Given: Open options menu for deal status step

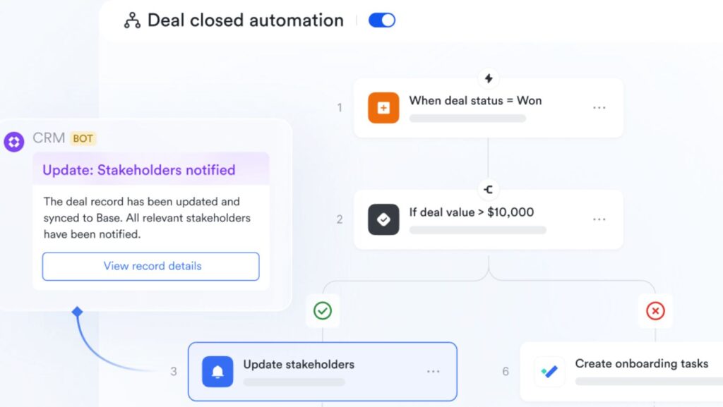Looking at the screenshot, I should (599, 108).
